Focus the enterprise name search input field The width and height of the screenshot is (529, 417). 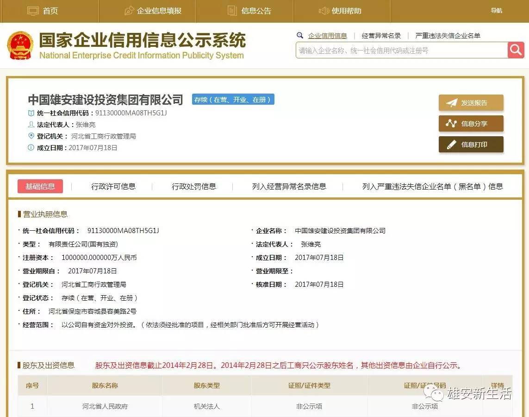click(401, 50)
